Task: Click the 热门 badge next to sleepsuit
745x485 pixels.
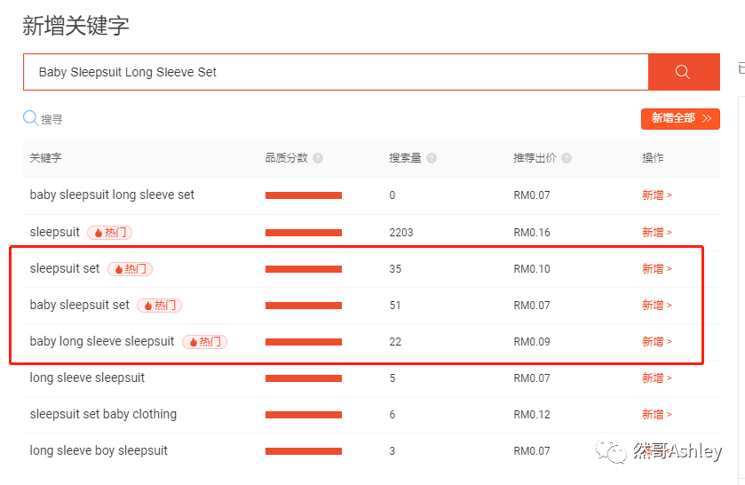Action: [x=110, y=233]
